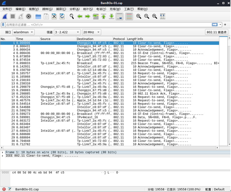
Task: Go to previous packet green left arrow
Action: coord(80,16)
